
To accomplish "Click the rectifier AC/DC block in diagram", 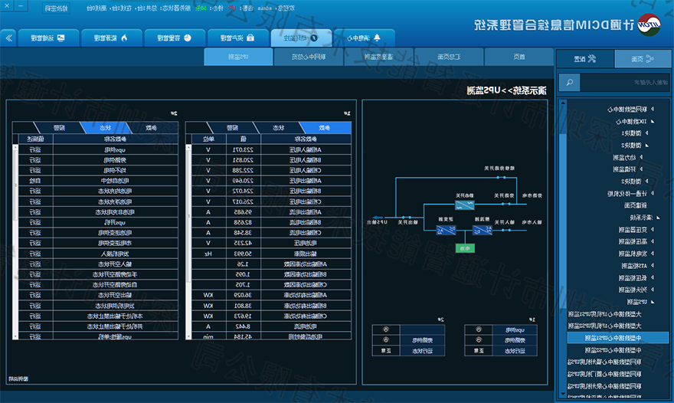I will pyautogui.click(x=483, y=229).
